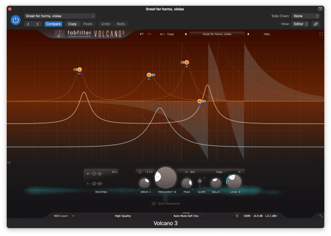
Task: Select next filter with right arrow by 1
Action: point(152,172)
